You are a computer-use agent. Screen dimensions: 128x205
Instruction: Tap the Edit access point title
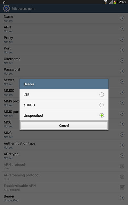23,9
